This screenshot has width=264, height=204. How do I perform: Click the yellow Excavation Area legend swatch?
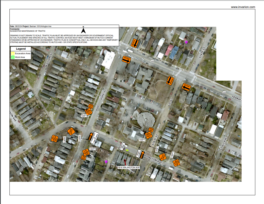pyautogui.click(x=13, y=53)
